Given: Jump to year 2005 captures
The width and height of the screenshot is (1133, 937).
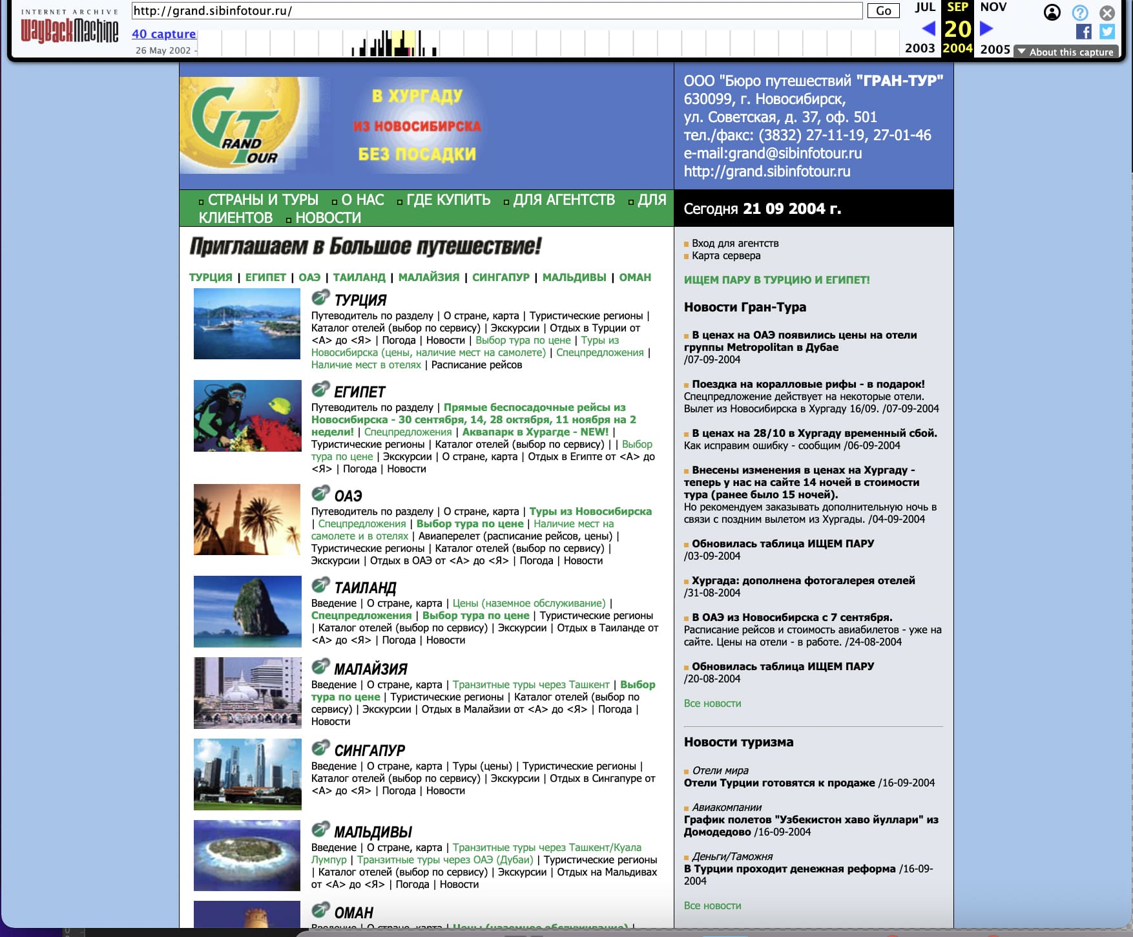Looking at the screenshot, I should 995,49.
